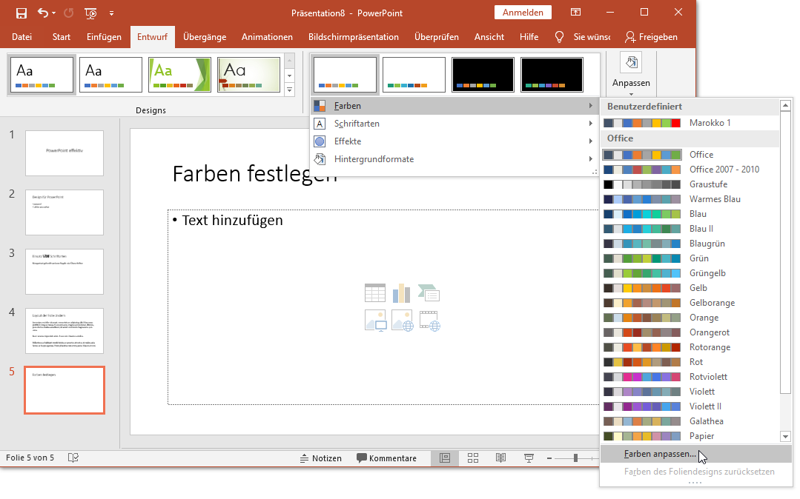The width and height of the screenshot is (800, 499).
Task: Open the Farben submenu entry
Action: [x=454, y=106]
